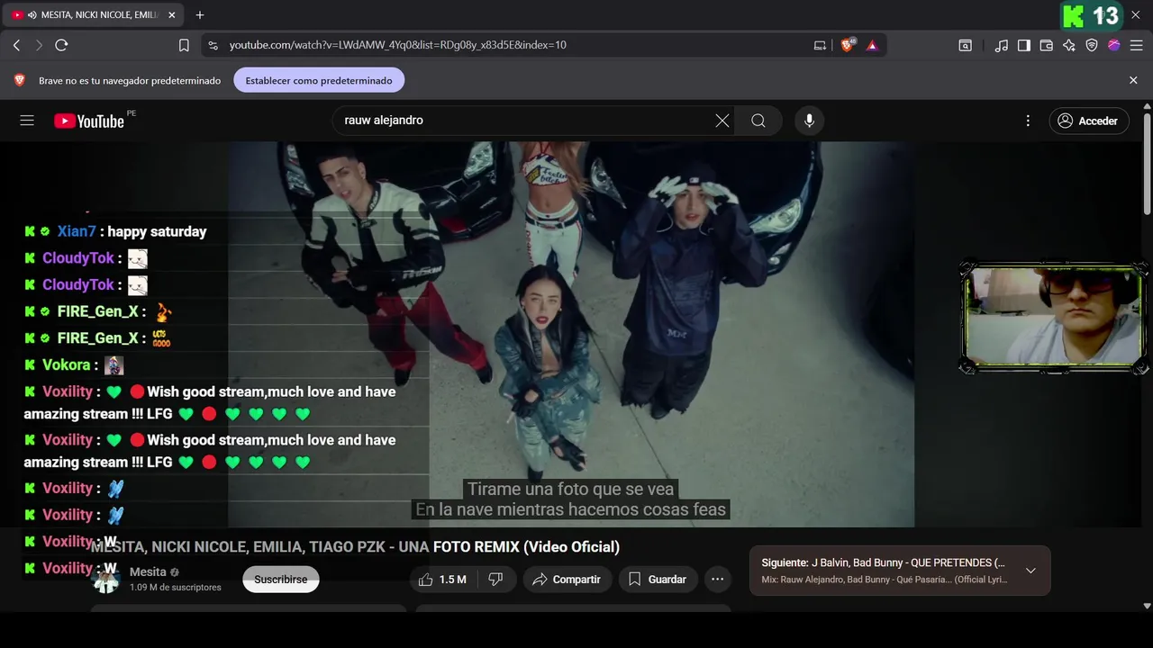Start voice search with the microphone
This screenshot has width=1153, height=648.
(809, 121)
